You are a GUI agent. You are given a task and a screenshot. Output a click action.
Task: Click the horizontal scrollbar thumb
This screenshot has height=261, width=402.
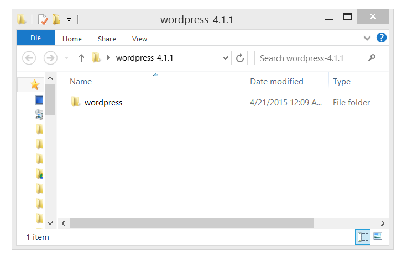tap(191, 223)
